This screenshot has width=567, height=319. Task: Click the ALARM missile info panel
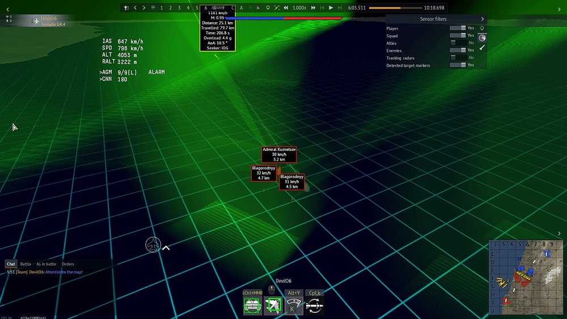pos(218,28)
